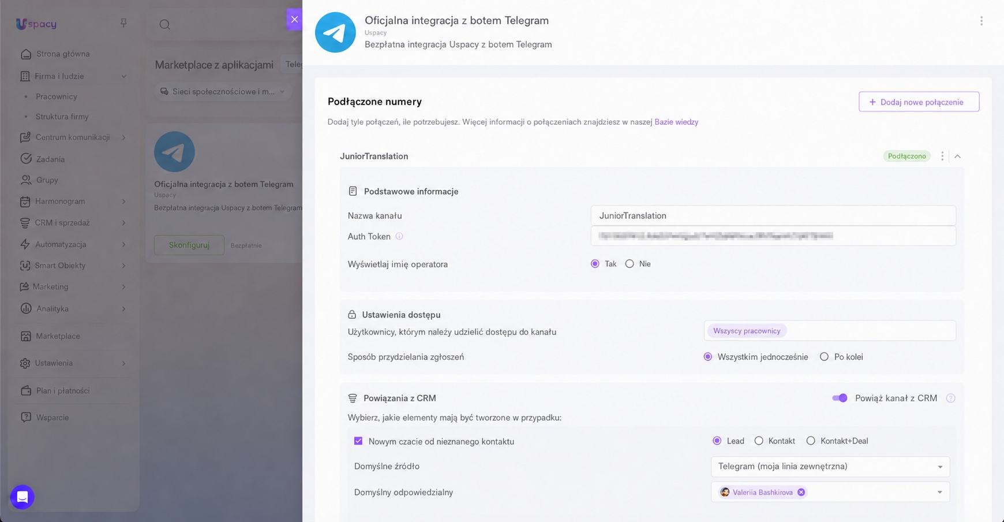Open the Wsparcie menu item

pos(52,417)
